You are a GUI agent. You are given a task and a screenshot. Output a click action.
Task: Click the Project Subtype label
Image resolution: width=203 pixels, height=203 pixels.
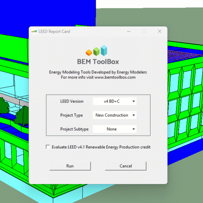click(x=74, y=129)
